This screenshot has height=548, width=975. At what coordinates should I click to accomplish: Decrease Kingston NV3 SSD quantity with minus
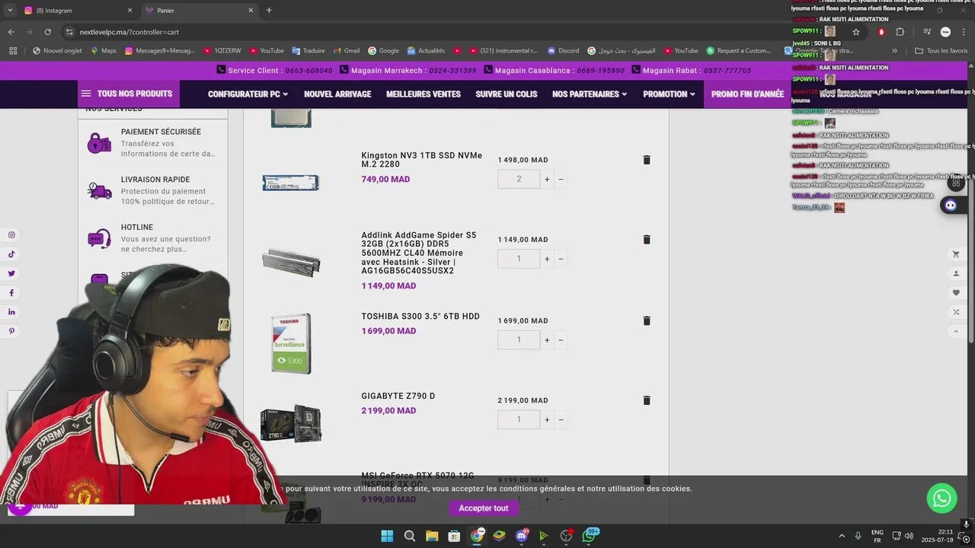tap(561, 180)
